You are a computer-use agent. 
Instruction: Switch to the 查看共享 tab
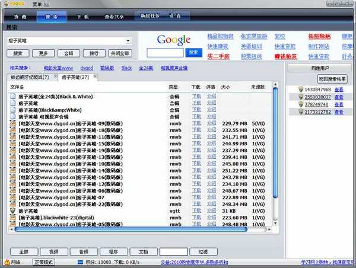(x=115, y=17)
